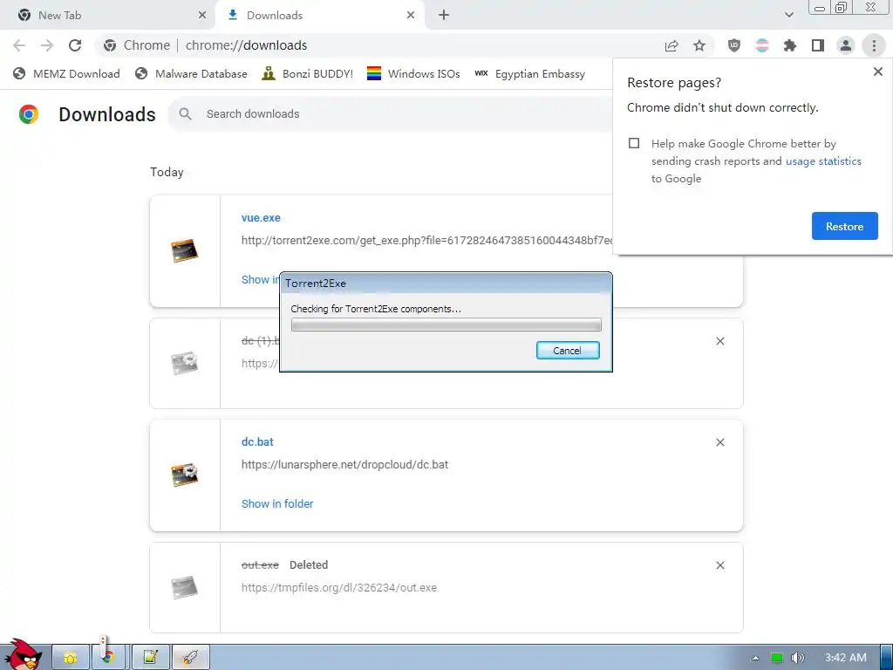Open the usage statistics link

tap(823, 161)
